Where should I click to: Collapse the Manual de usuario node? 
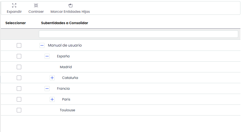coord(42,45)
